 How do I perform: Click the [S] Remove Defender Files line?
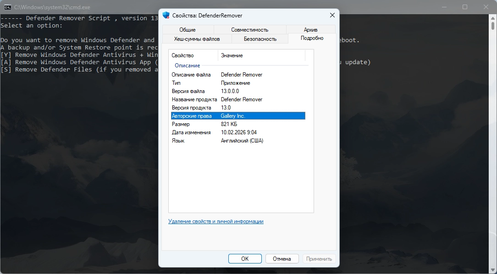point(79,69)
